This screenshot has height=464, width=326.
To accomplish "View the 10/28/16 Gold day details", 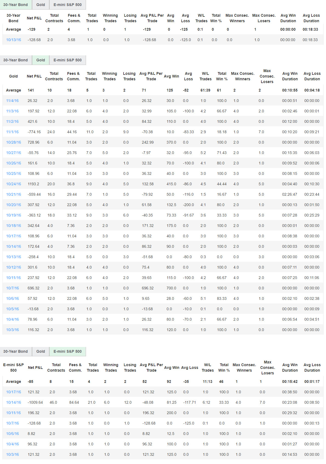I will pos(13,142).
